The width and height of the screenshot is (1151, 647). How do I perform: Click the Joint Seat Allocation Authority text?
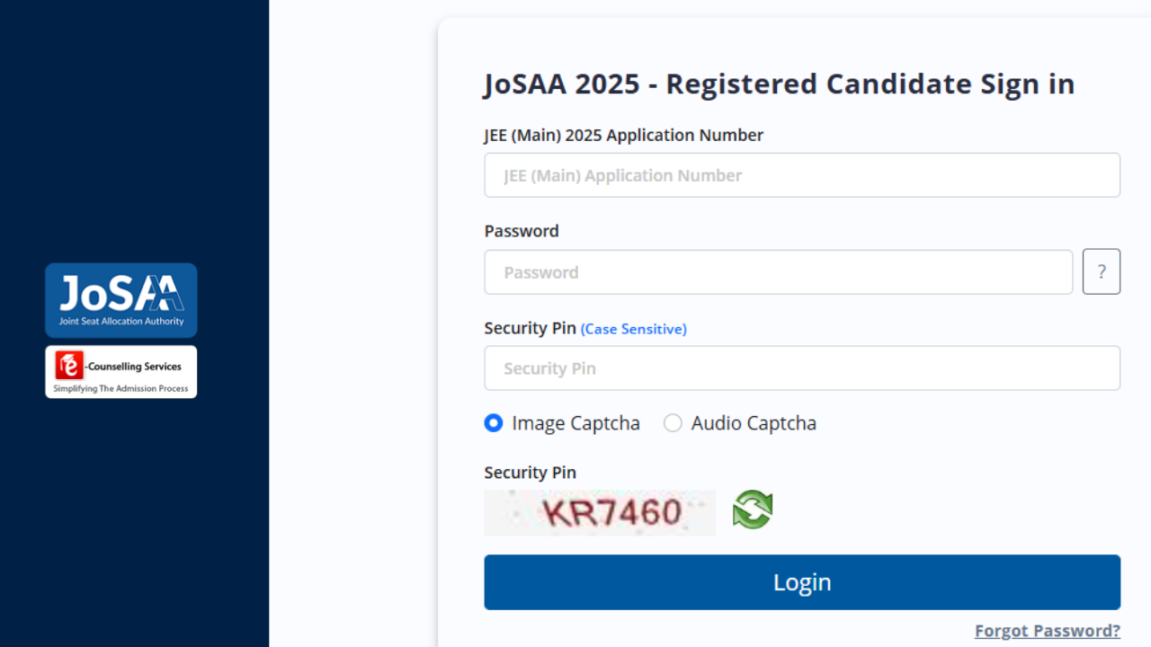[x=121, y=321]
